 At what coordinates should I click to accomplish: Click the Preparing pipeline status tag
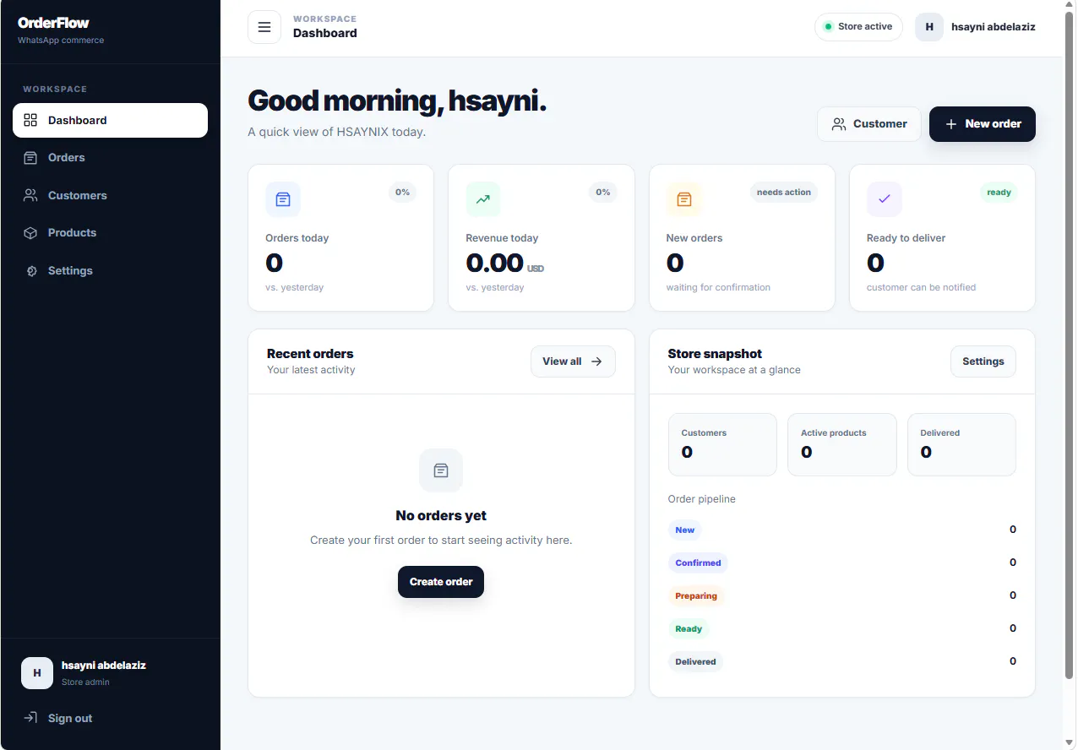pos(696,596)
